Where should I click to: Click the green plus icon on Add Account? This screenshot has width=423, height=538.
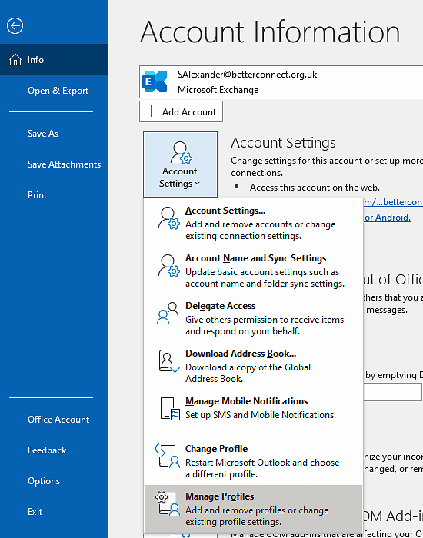pos(151,111)
